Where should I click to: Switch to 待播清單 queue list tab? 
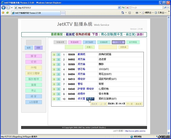point(60,42)
